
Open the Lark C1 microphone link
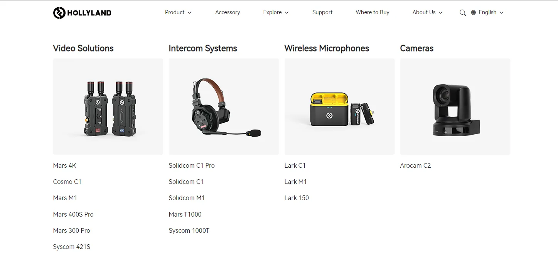pos(295,165)
